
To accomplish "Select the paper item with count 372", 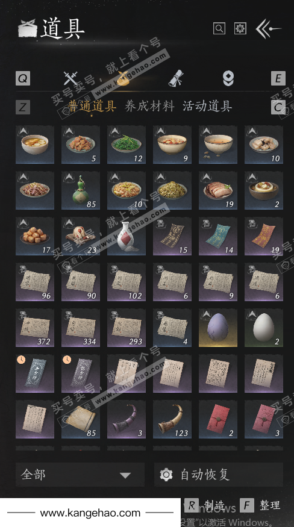I will click(x=35, y=328).
